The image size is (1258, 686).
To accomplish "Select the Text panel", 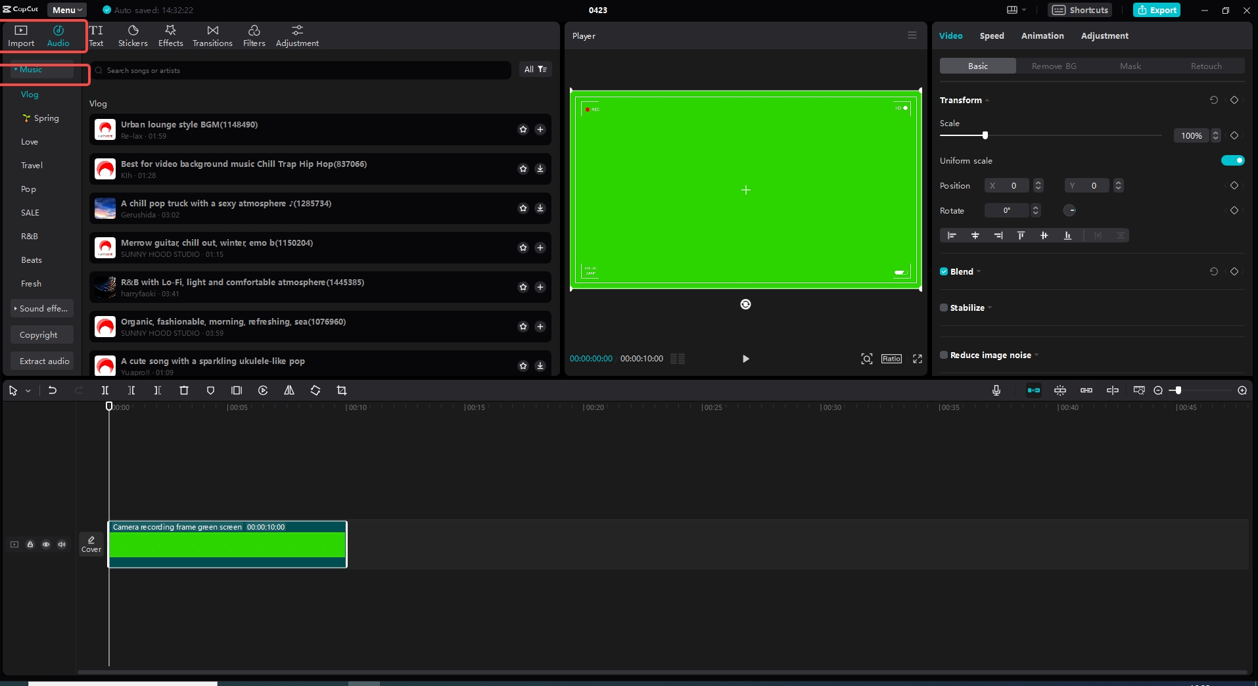I will [x=96, y=35].
